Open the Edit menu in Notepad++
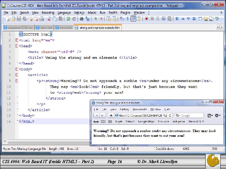226x169 pixels. 14,13
